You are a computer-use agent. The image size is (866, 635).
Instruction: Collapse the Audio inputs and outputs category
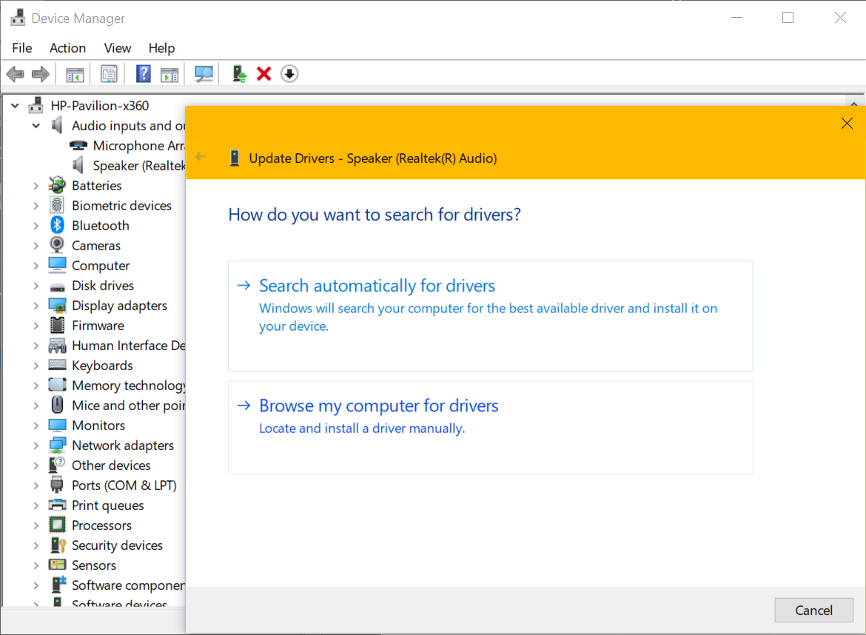tap(36, 125)
